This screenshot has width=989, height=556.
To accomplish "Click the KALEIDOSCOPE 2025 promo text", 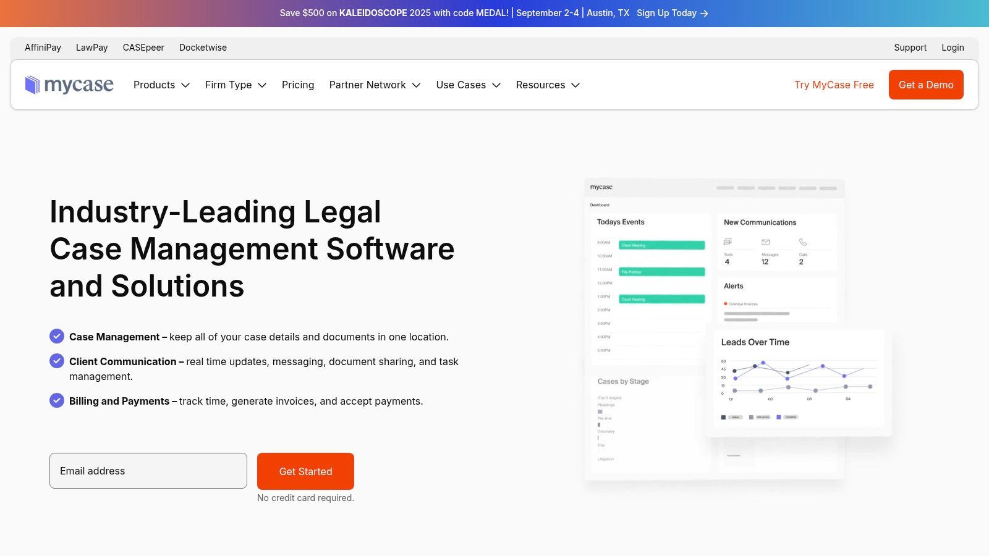I will pos(385,13).
